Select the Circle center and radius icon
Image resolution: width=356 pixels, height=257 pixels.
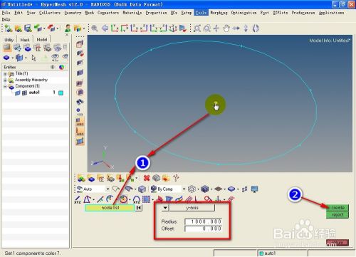pos(124,199)
